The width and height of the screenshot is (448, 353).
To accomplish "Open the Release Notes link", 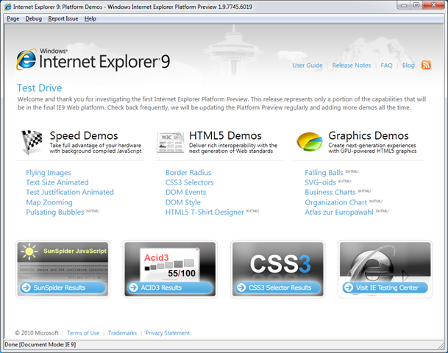I will click(x=352, y=65).
